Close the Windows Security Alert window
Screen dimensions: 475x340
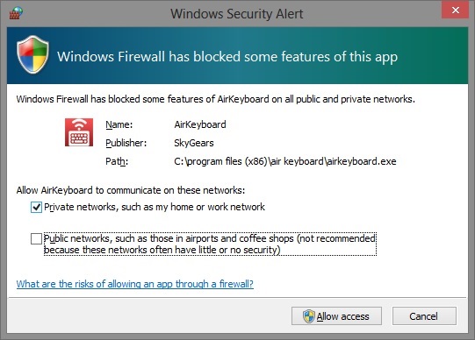point(455,10)
